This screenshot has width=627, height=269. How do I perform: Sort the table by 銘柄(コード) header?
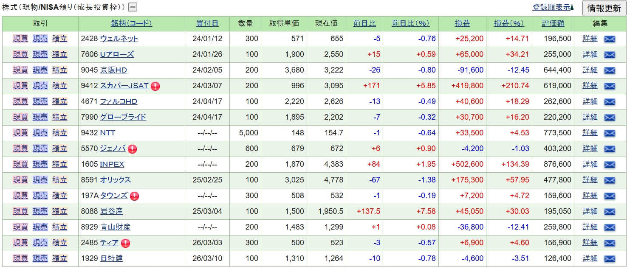(131, 23)
